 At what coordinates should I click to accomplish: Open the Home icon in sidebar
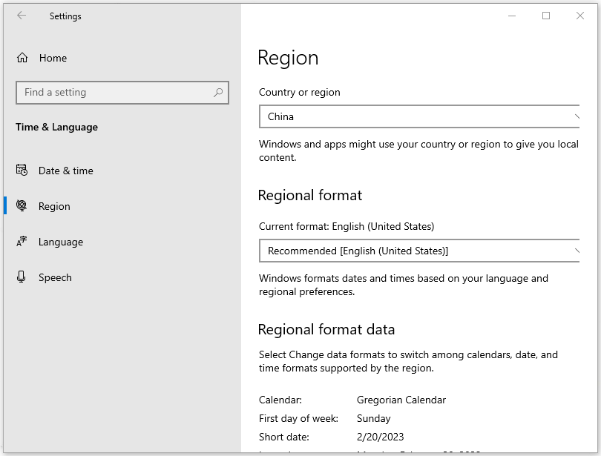click(x=22, y=58)
